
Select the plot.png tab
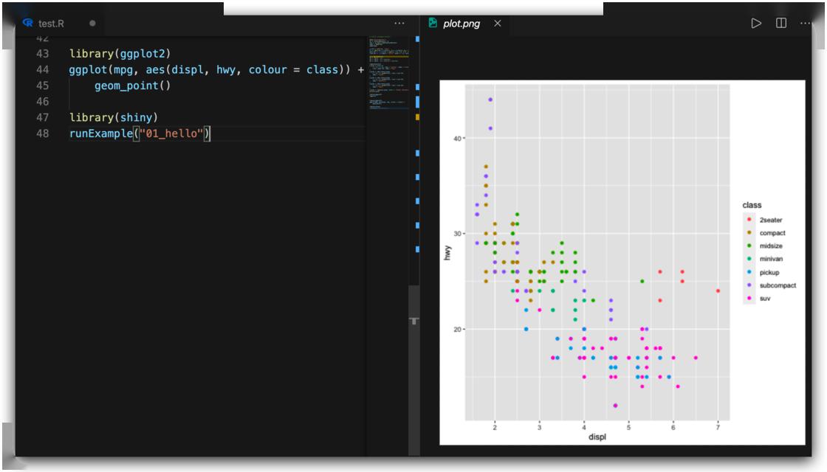click(x=461, y=23)
